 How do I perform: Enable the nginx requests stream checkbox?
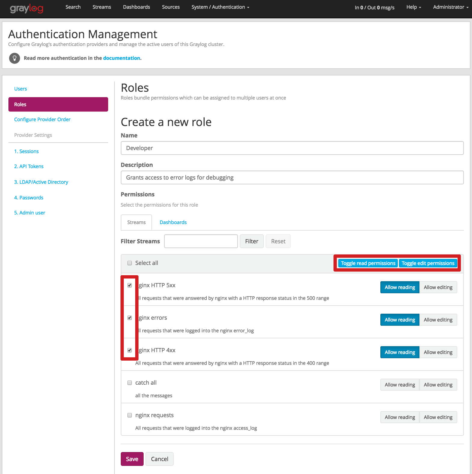pos(129,415)
